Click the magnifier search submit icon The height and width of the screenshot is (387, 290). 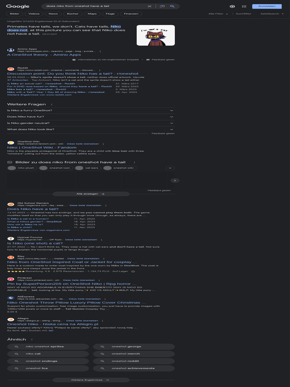[172, 6]
